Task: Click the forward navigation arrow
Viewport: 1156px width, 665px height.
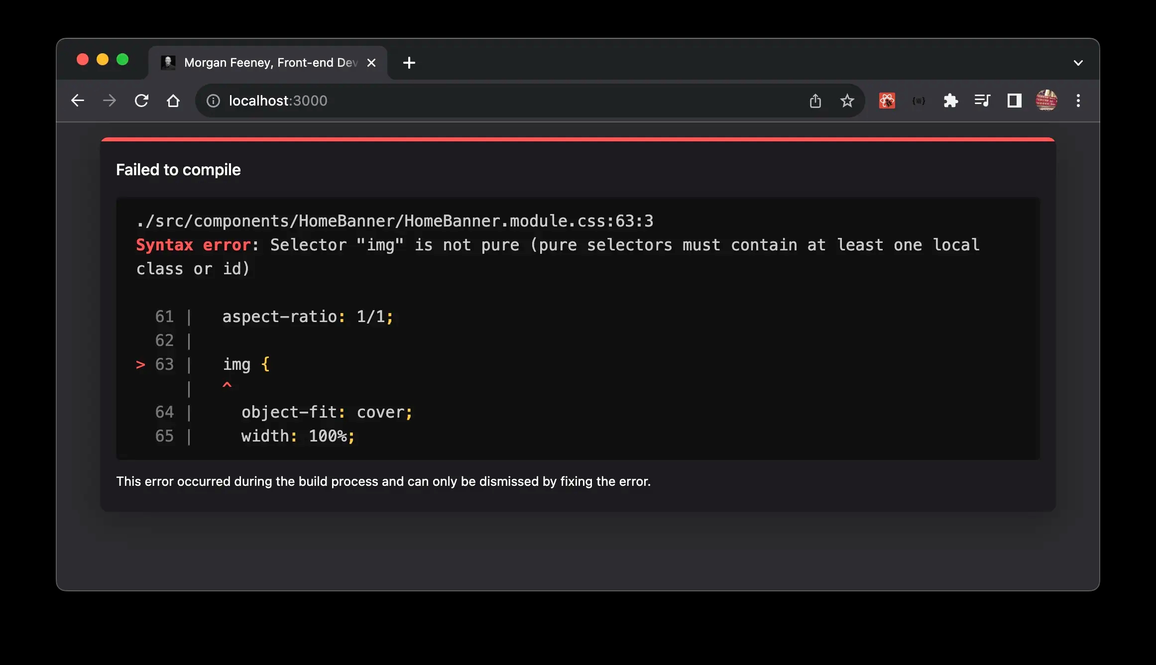Action: pos(110,101)
